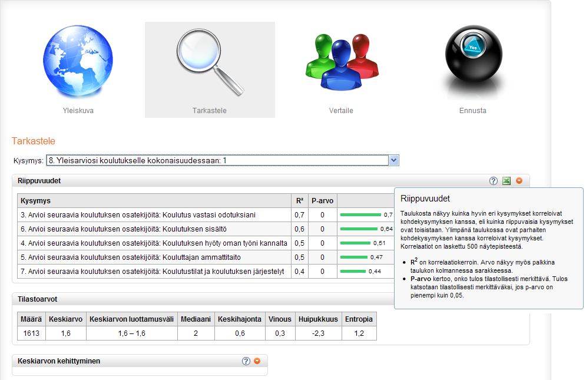The image size is (586, 380).
Task: Click the Määrä value 1613
Action: pos(31,333)
